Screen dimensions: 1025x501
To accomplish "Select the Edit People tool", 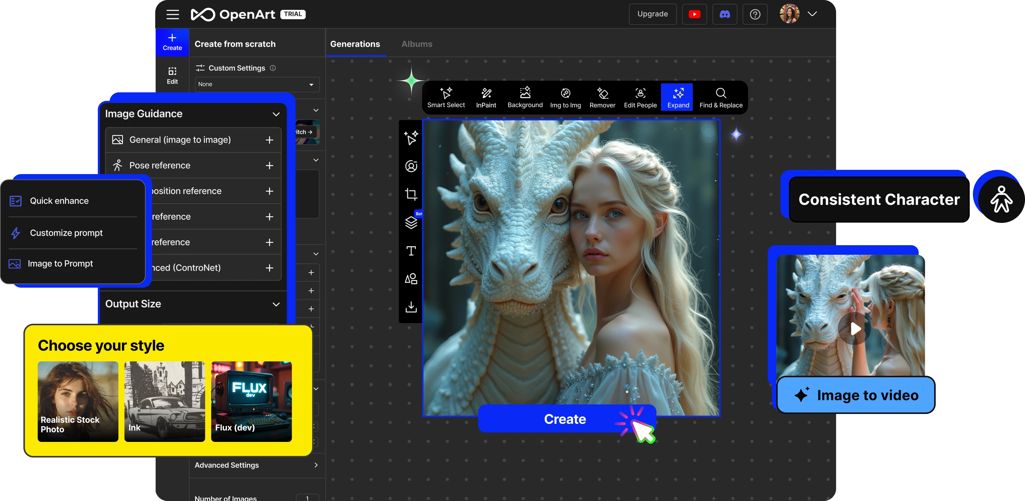I will (640, 97).
